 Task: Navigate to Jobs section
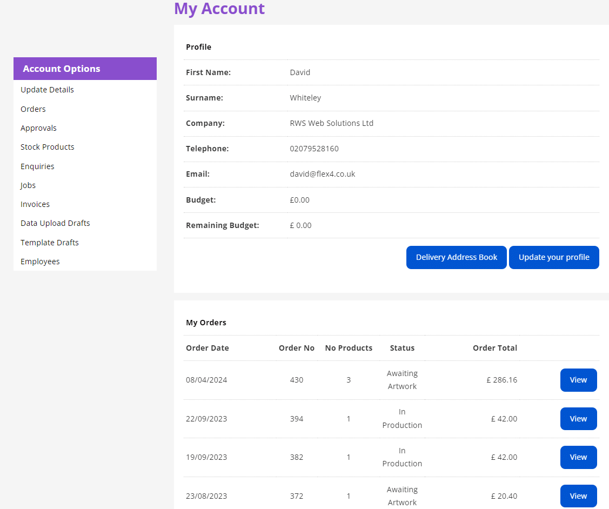(x=28, y=185)
